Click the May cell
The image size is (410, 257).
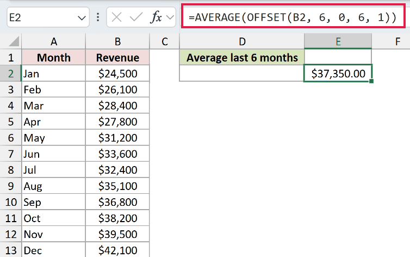pyautogui.click(x=54, y=138)
